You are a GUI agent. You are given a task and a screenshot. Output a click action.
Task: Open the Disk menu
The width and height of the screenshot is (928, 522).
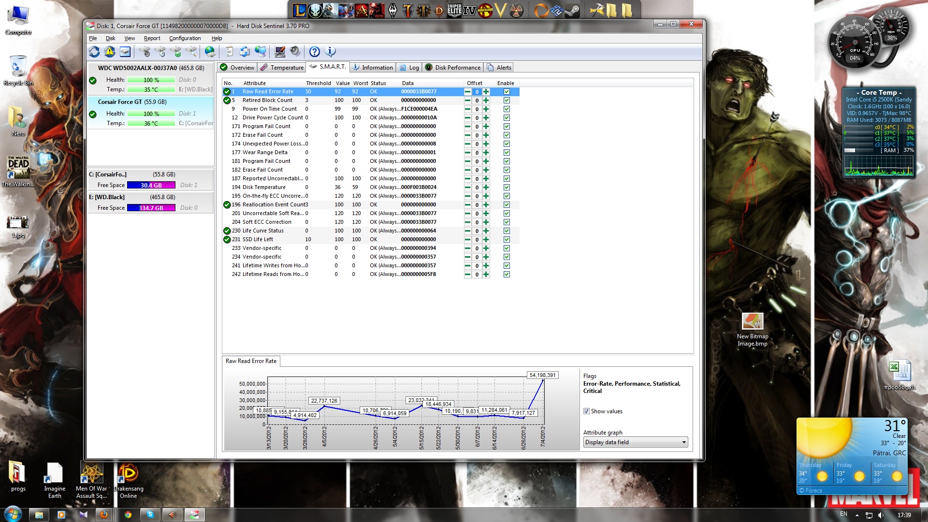110,38
